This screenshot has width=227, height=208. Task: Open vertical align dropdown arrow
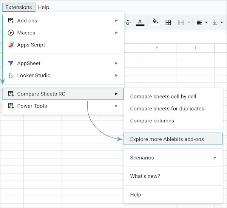[221, 22]
